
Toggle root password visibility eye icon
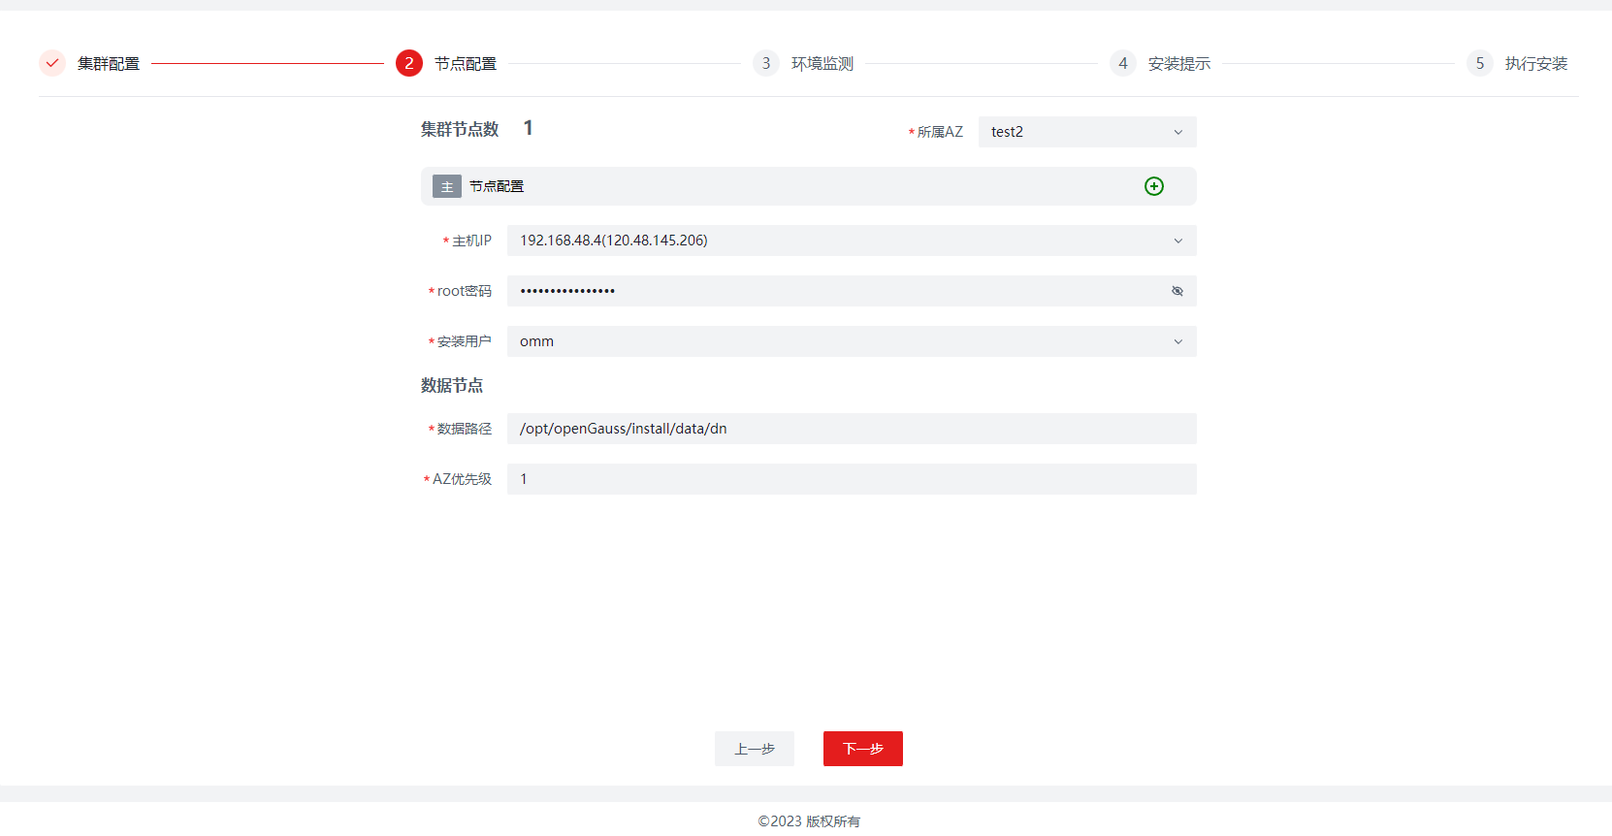pyautogui.click(x=1177, y=291)
